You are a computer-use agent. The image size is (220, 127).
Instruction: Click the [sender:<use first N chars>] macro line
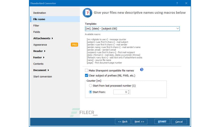pos(107,45)
